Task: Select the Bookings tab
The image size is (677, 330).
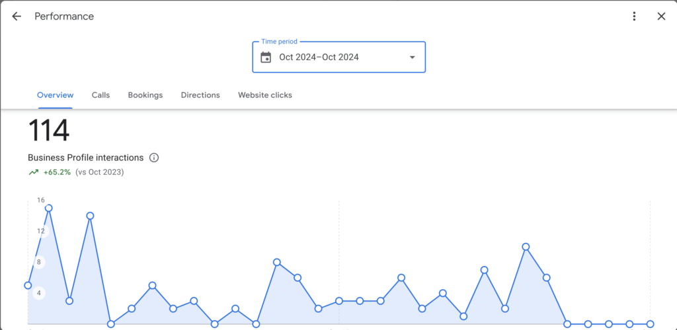Action: [145, 95]
